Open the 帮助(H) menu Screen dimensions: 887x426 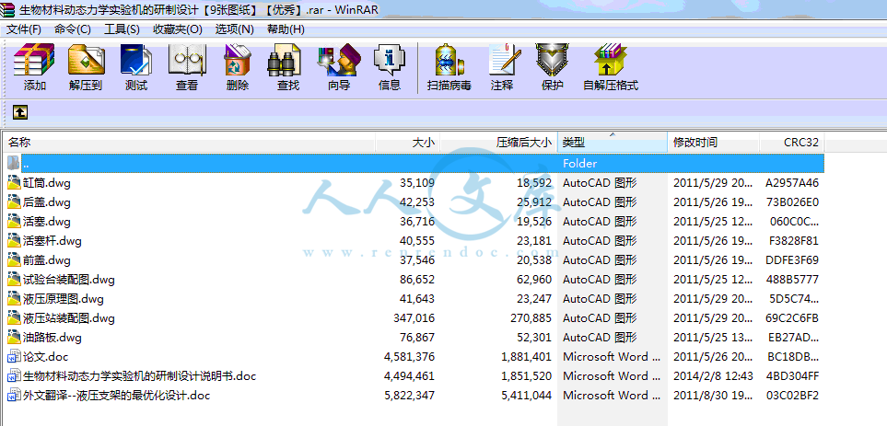(286, 29)
